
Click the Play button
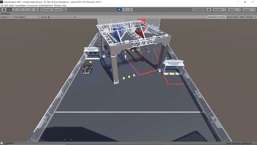pos(119,10)
